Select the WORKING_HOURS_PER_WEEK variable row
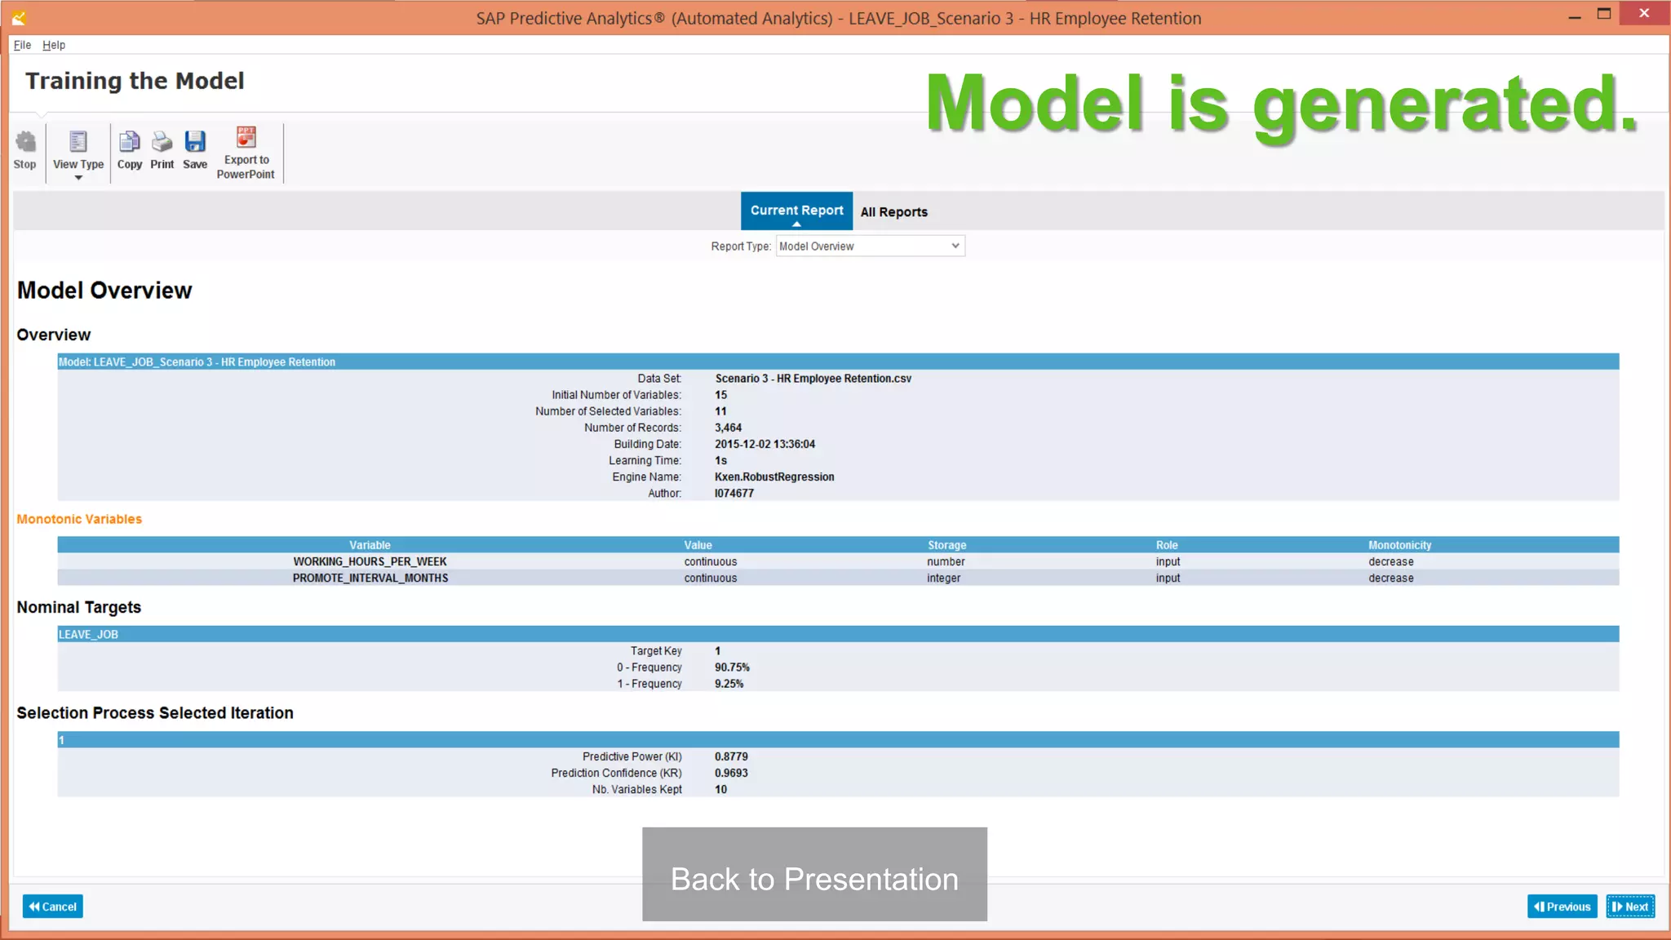This screenshot has width=1671, height=940. point(838,561)
